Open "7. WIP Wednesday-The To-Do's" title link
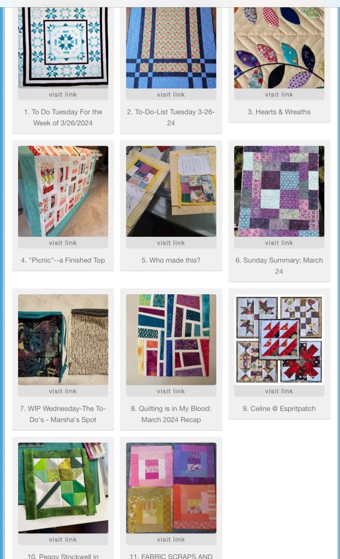This screenshot has width=340, height=559. (63, 414)
